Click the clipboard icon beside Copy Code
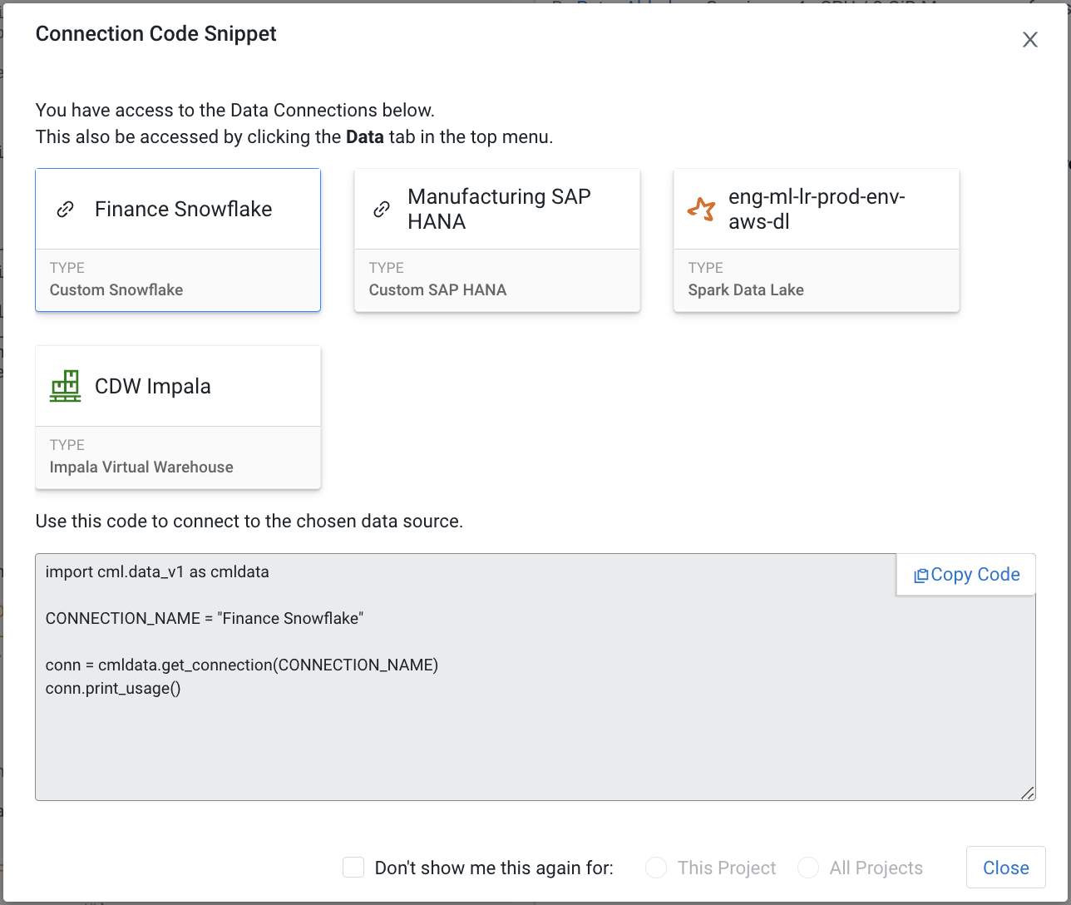 point(921,574)
